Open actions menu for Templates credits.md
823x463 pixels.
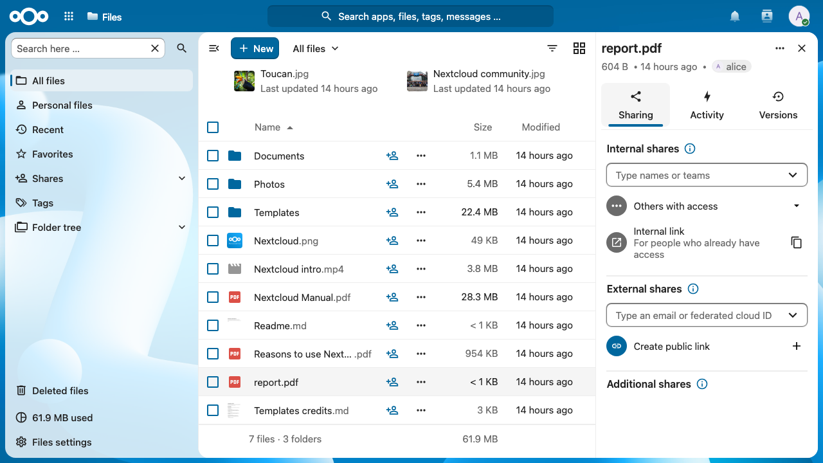(x=421, y=410)
